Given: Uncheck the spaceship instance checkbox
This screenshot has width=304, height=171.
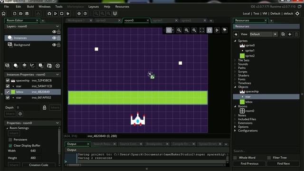Looking at the screenshot, I should pos(8,80).
